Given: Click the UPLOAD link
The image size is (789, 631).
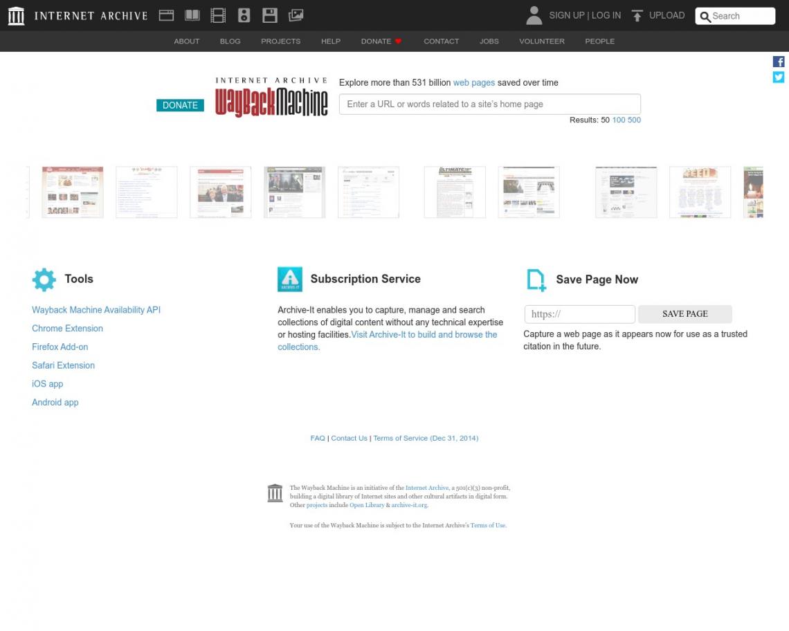Looking at the screenshot, I should pyautogui.click(x=666, y=16).
